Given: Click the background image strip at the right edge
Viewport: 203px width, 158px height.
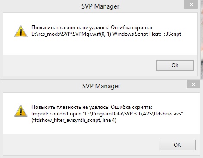Looking at the screenshot, I should [x=202, y=39].
